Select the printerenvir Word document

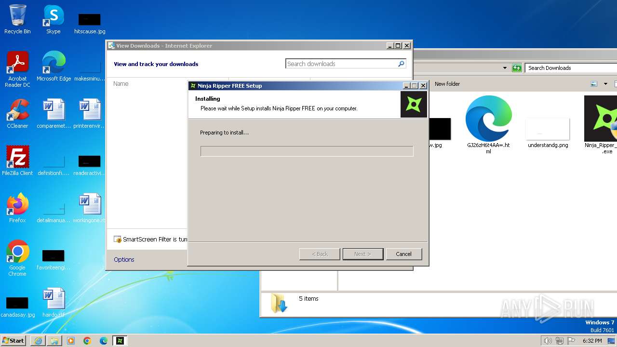(x=90, y=114)
